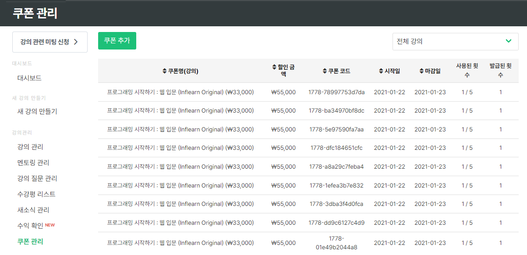Click the 사용된 횟수 column header

467,71
